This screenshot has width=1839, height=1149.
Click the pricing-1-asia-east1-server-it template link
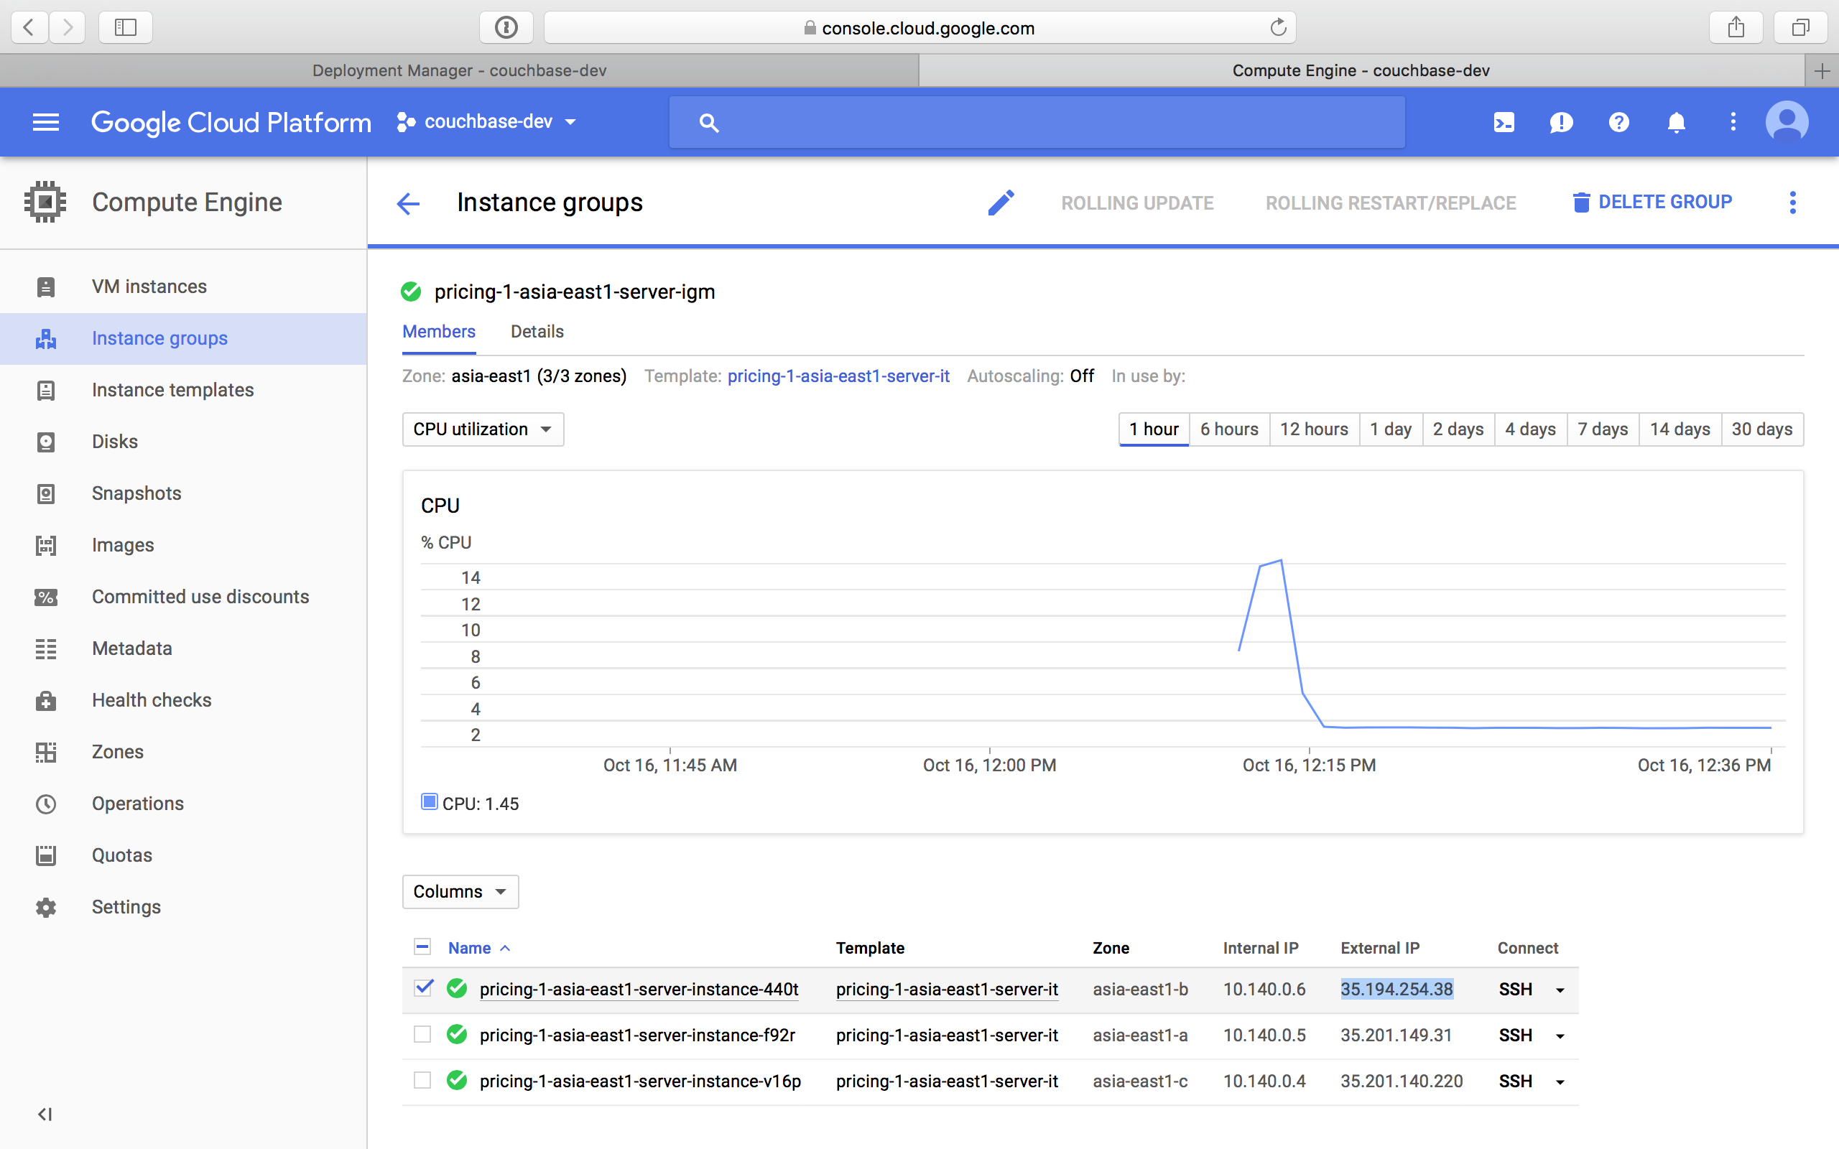(838, 377)
